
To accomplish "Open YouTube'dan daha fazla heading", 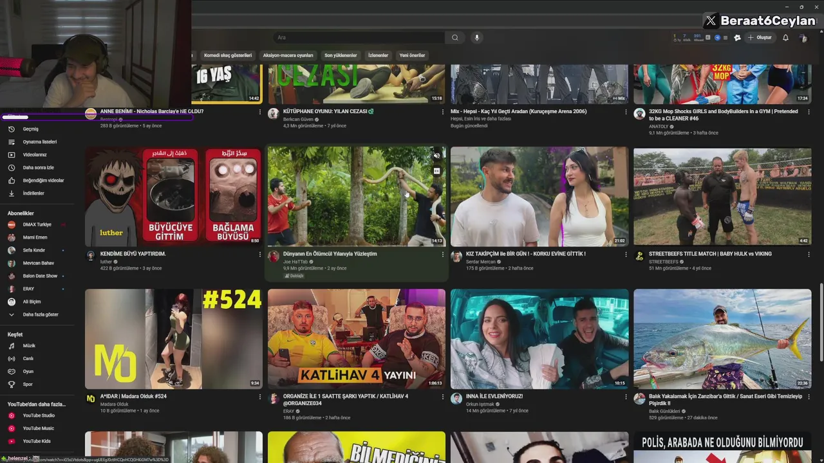I will [x=37, y=404].
